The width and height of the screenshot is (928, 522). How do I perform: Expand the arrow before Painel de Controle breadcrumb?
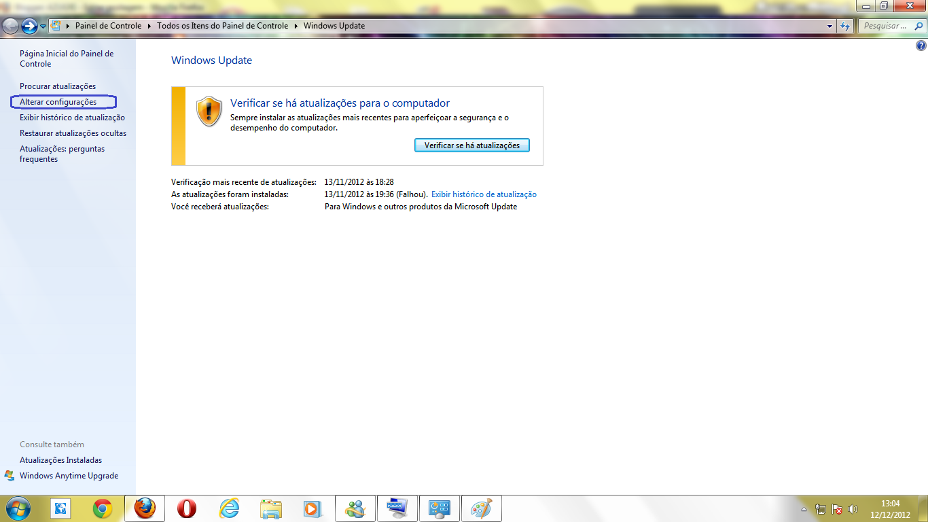(68, 26)
